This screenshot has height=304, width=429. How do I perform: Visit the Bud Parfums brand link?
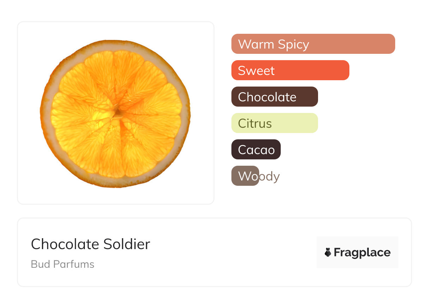coord(63,264)
